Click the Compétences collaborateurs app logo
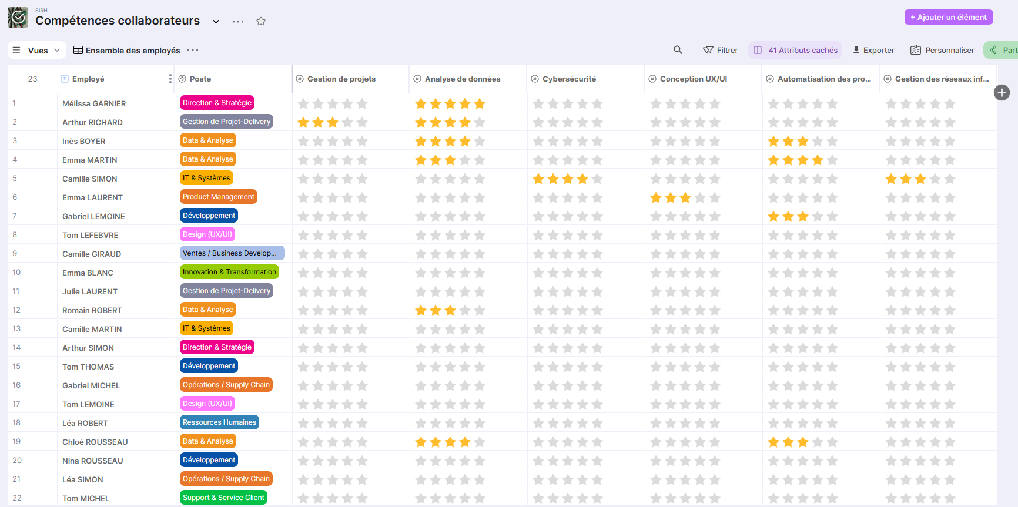The width and height of the screenshot is (1018, 507). pos(18,18)
